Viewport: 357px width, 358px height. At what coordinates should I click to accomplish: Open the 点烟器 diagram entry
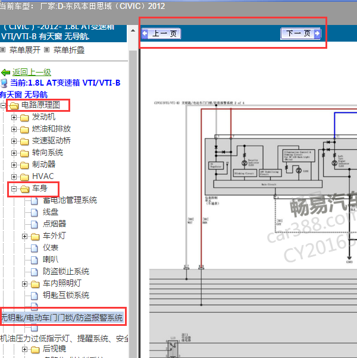54,224
